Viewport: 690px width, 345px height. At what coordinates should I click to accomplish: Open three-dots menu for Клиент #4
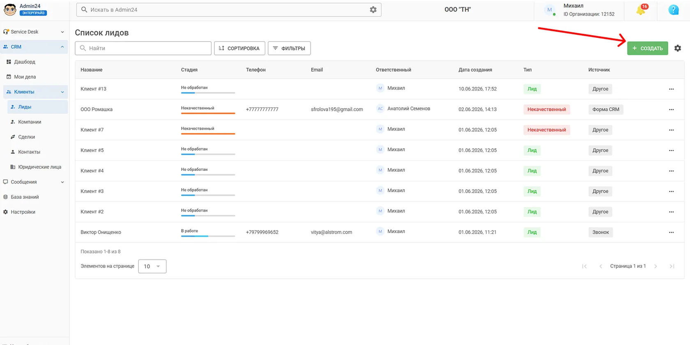pyautogui.click(x=671, y=171)
